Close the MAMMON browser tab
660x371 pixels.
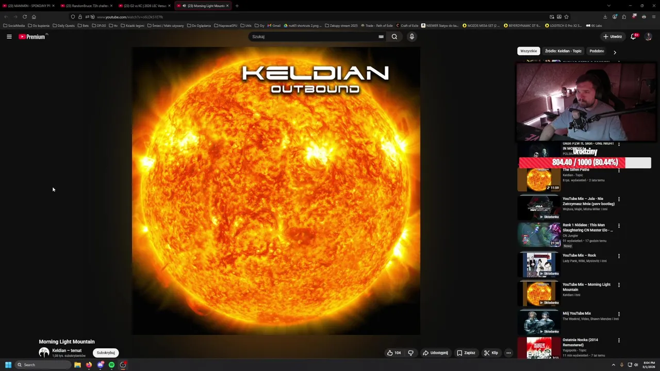pyautogui.click(x=53, y=6)
